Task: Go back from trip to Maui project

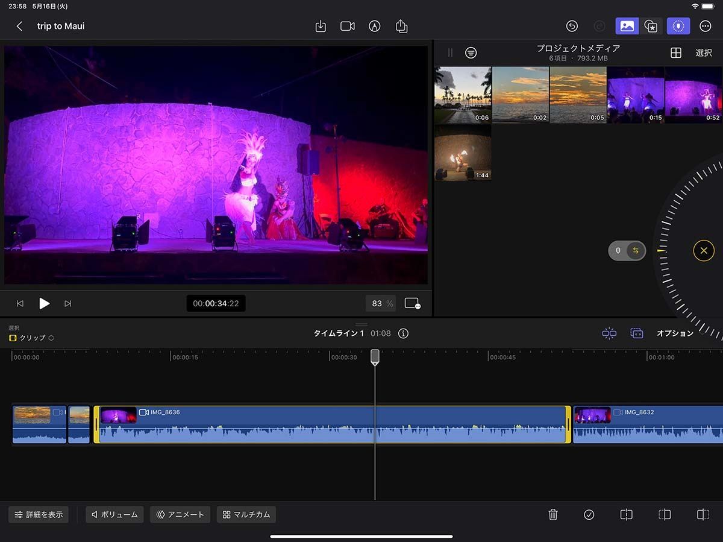Action: 19,27
